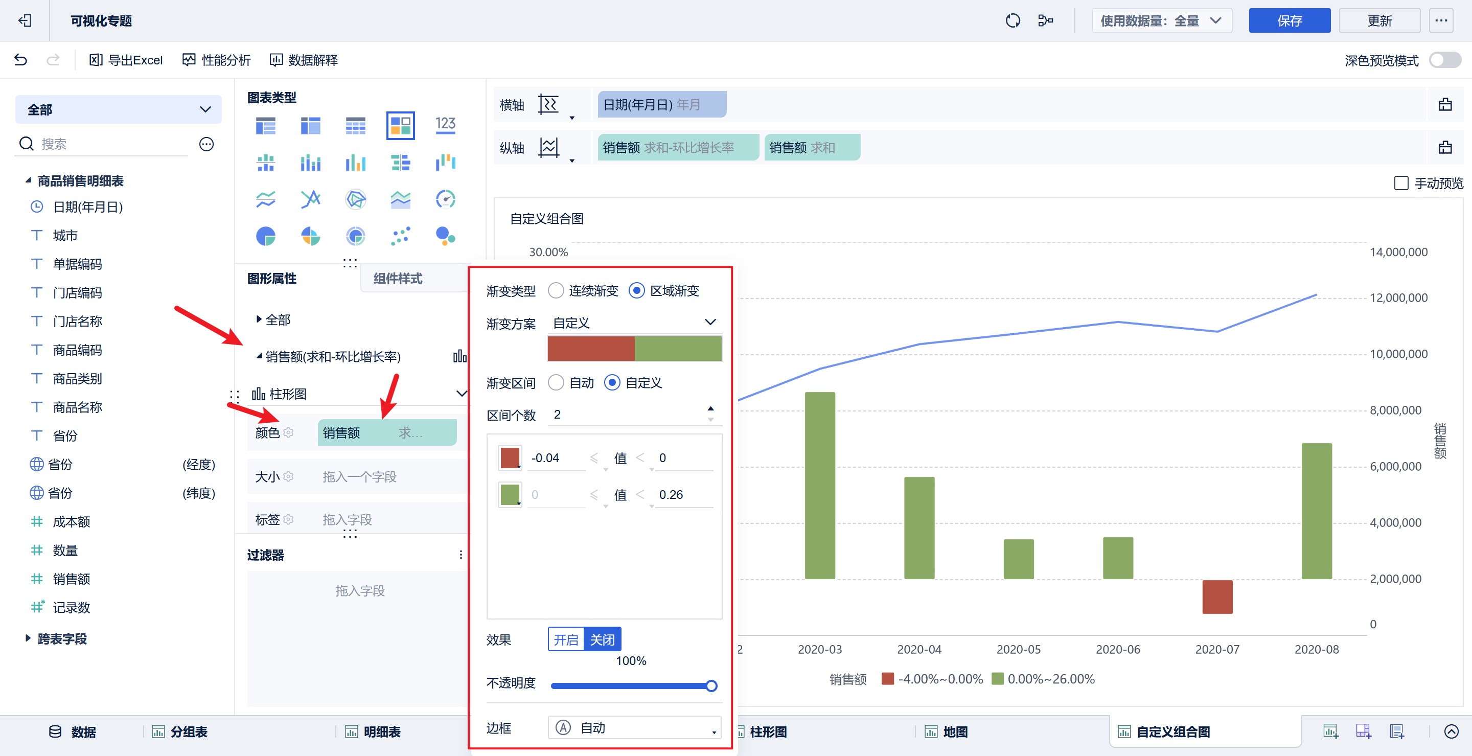The width and height of the screenshot is (1472, 756).
Task: Open the color settings gear icon
Action: click(289, 432)
